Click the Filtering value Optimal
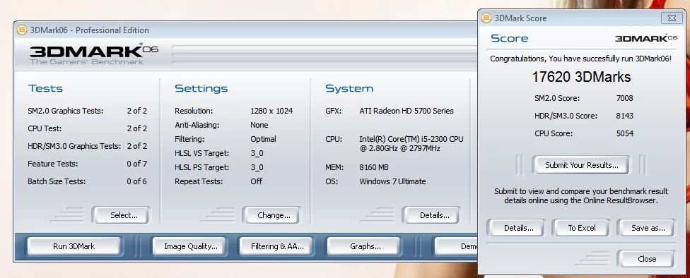Viewport: 690px width, 278px height. 263,139
